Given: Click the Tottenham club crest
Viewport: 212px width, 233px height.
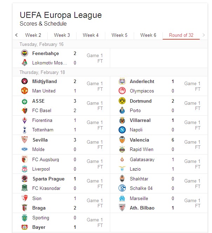Looking at the screenshot, I should (24, 130).
